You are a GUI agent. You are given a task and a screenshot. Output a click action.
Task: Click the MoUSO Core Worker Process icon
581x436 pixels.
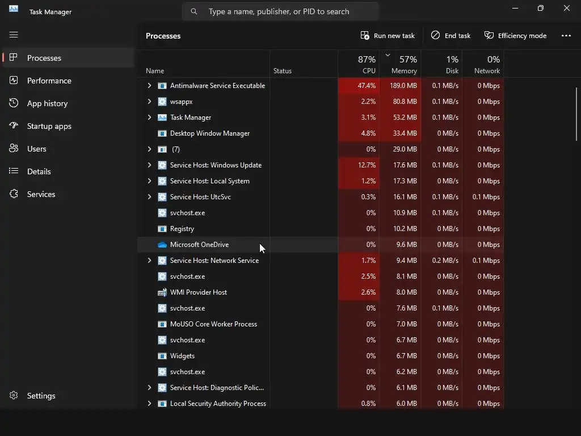point(162,324)
